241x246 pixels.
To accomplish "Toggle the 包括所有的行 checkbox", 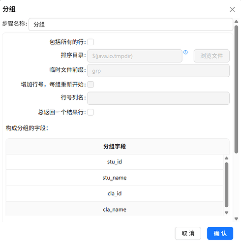I will click(90, 42).
